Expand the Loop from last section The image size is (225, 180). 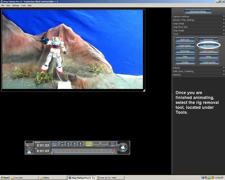[x=198, y=27]
